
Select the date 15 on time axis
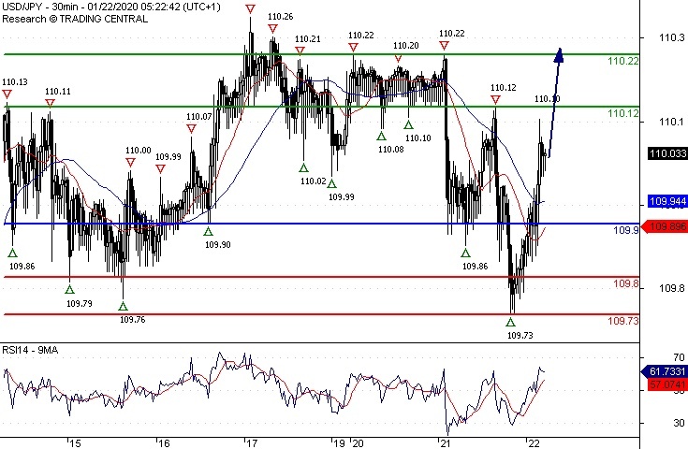(x=75, y=443)
